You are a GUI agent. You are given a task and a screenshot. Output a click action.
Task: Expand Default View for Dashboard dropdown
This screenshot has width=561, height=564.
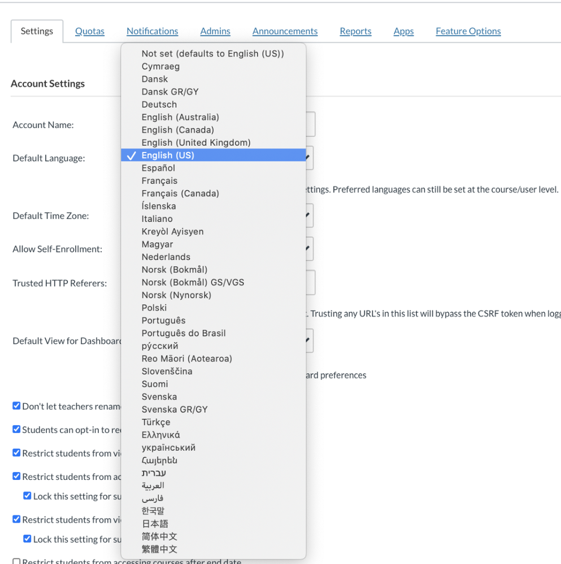pyautogui.click(x=309, y=340)
